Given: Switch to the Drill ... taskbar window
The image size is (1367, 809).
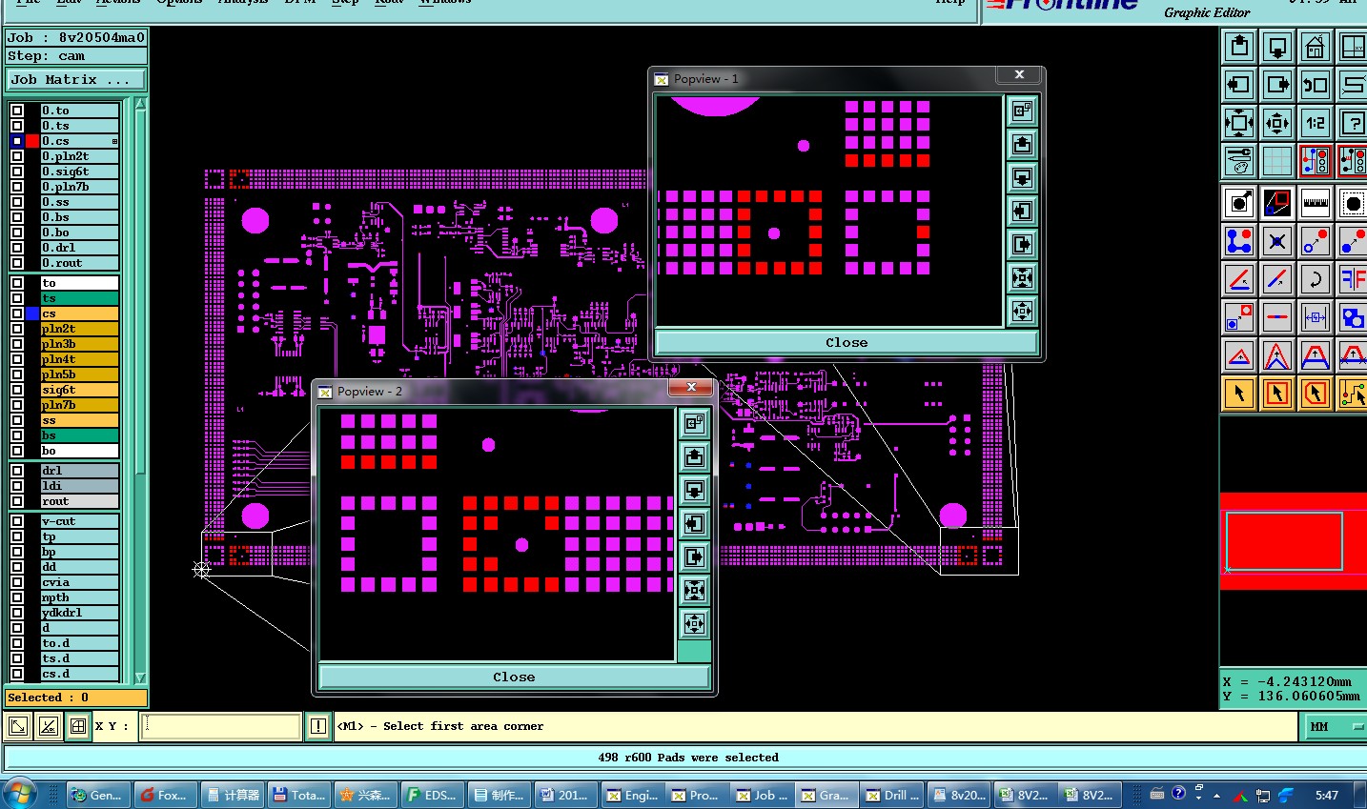Looking at the screenshot, I should point(892,795).
